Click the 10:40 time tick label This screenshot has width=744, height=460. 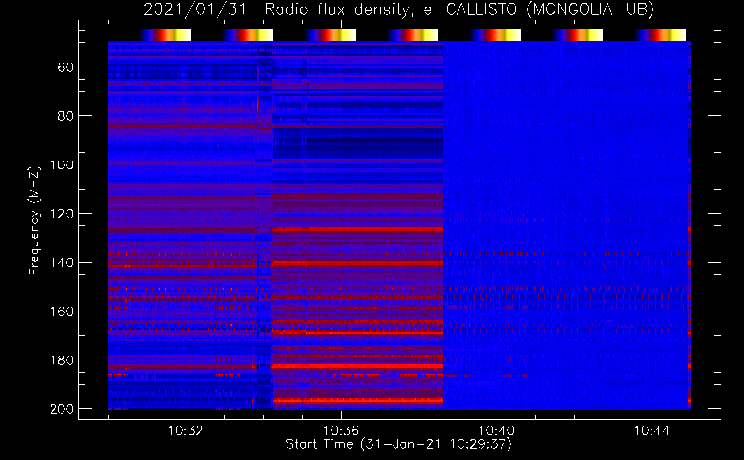497,431
